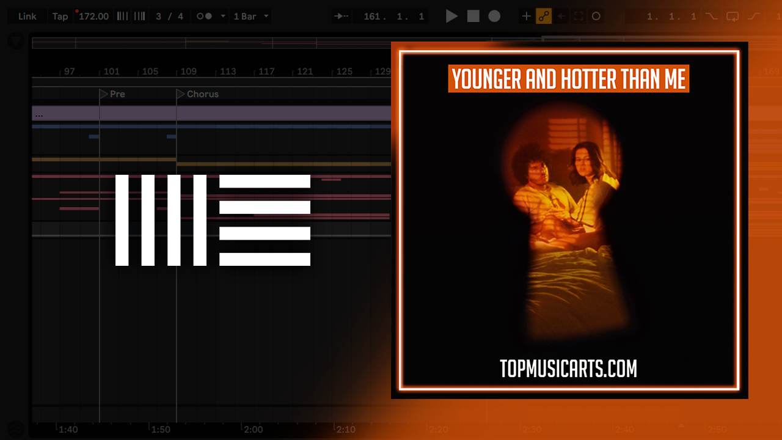Collapse the browser with the triangle button
The image size is (782, 440).
[16, 42]
